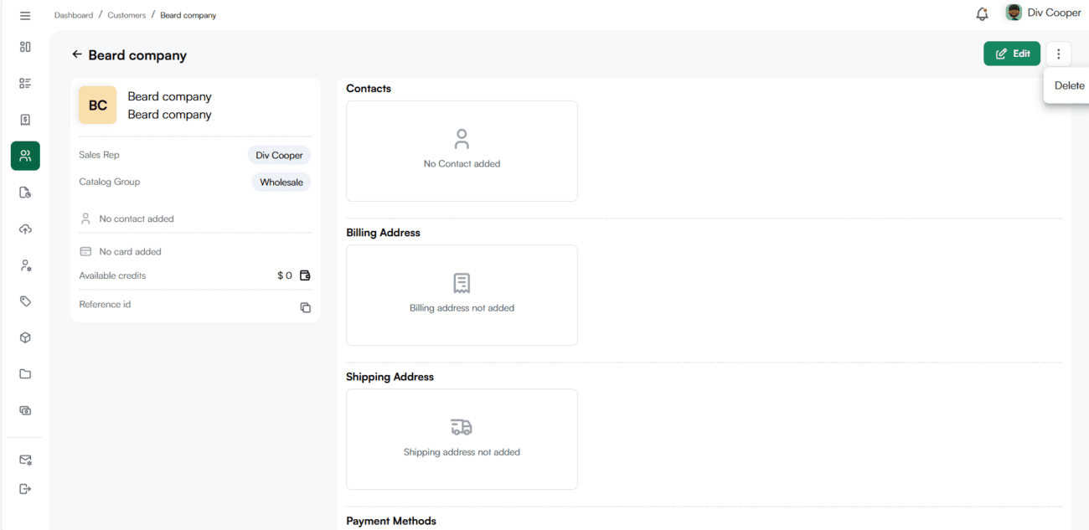Click the wallet icon next to Available credits
The image size is (1089, 530).
click(305, 275)
